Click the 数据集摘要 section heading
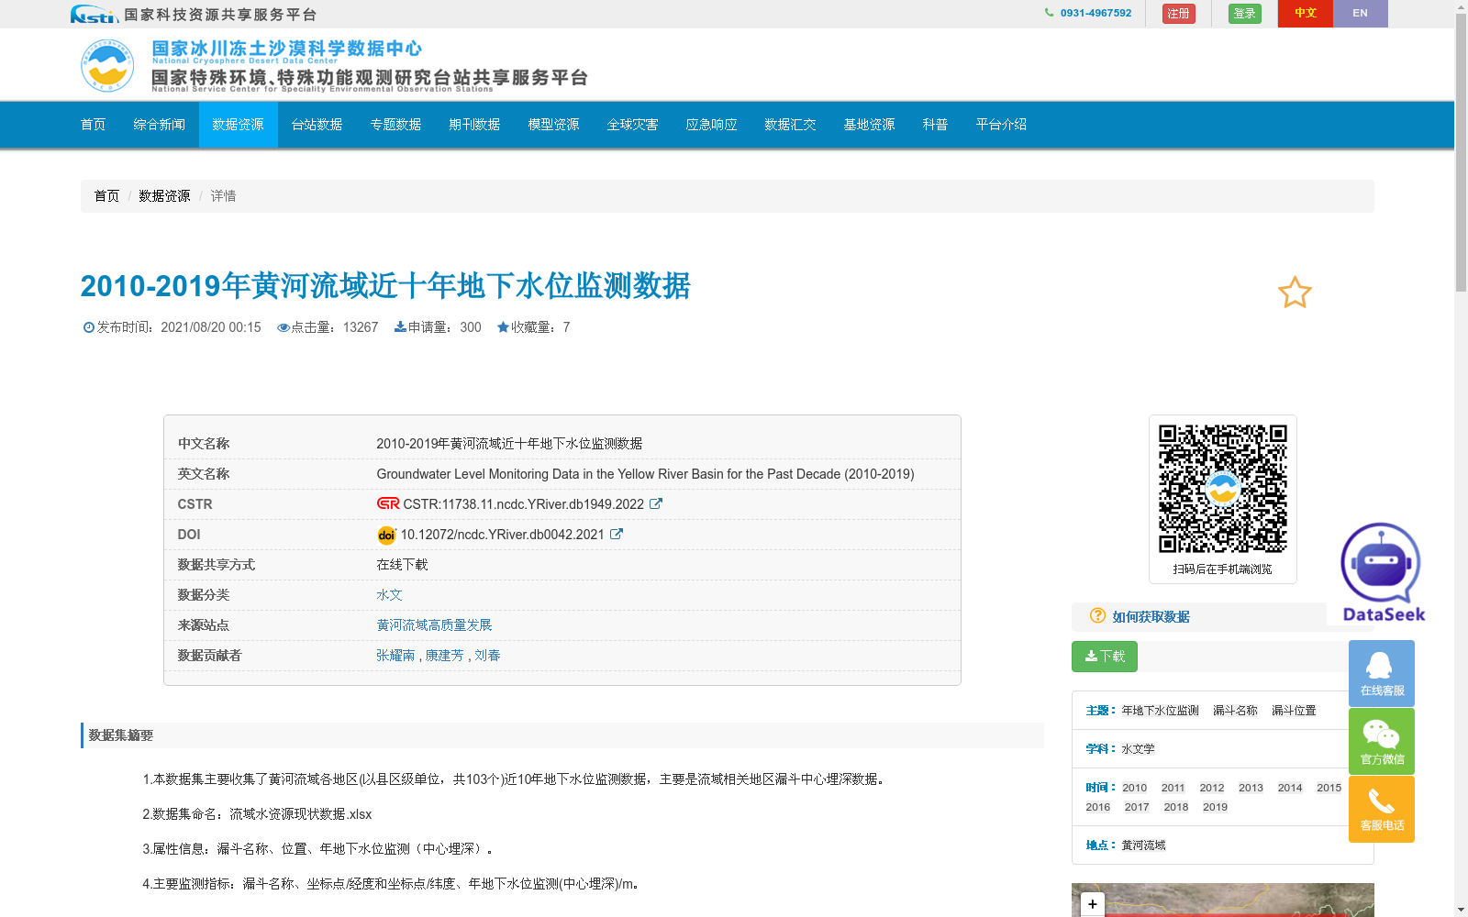 (120, 735)
